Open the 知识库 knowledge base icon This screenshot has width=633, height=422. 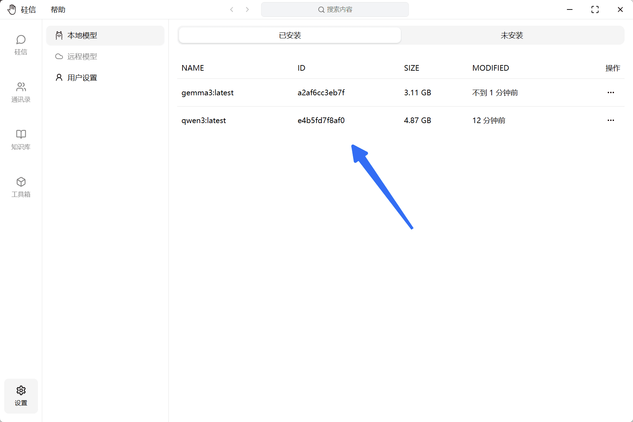(21, 134)
